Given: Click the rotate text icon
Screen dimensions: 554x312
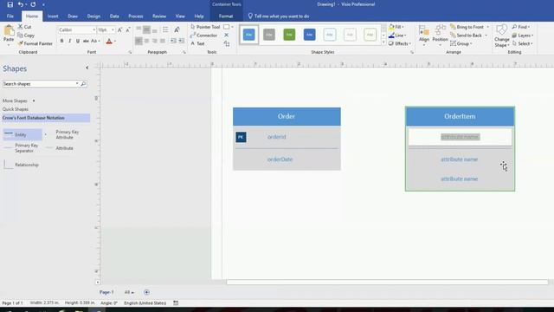Looking at the screenshot, I should [x=177, y=29].
